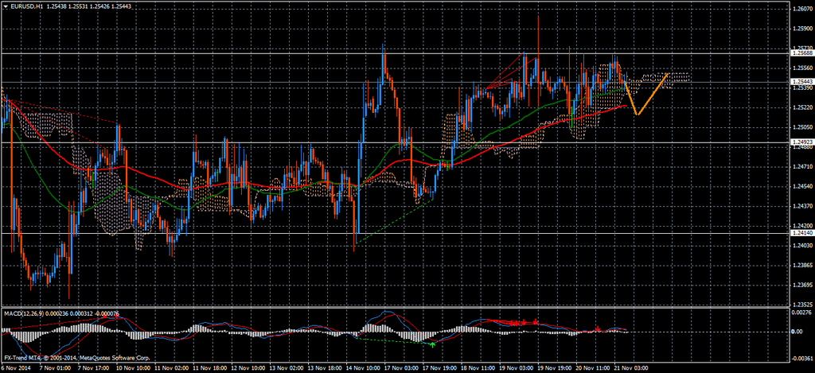815x373 pixels.
Task: Click the 7 Nov 17:00 time label
Action: 92,367
